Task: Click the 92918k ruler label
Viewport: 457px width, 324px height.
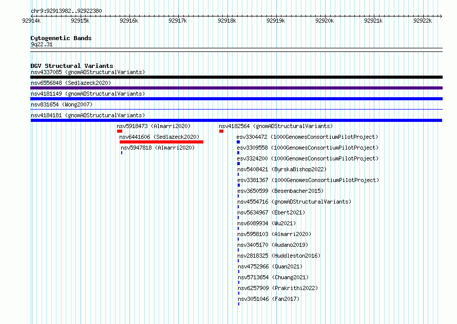Action: coord(227,21)
